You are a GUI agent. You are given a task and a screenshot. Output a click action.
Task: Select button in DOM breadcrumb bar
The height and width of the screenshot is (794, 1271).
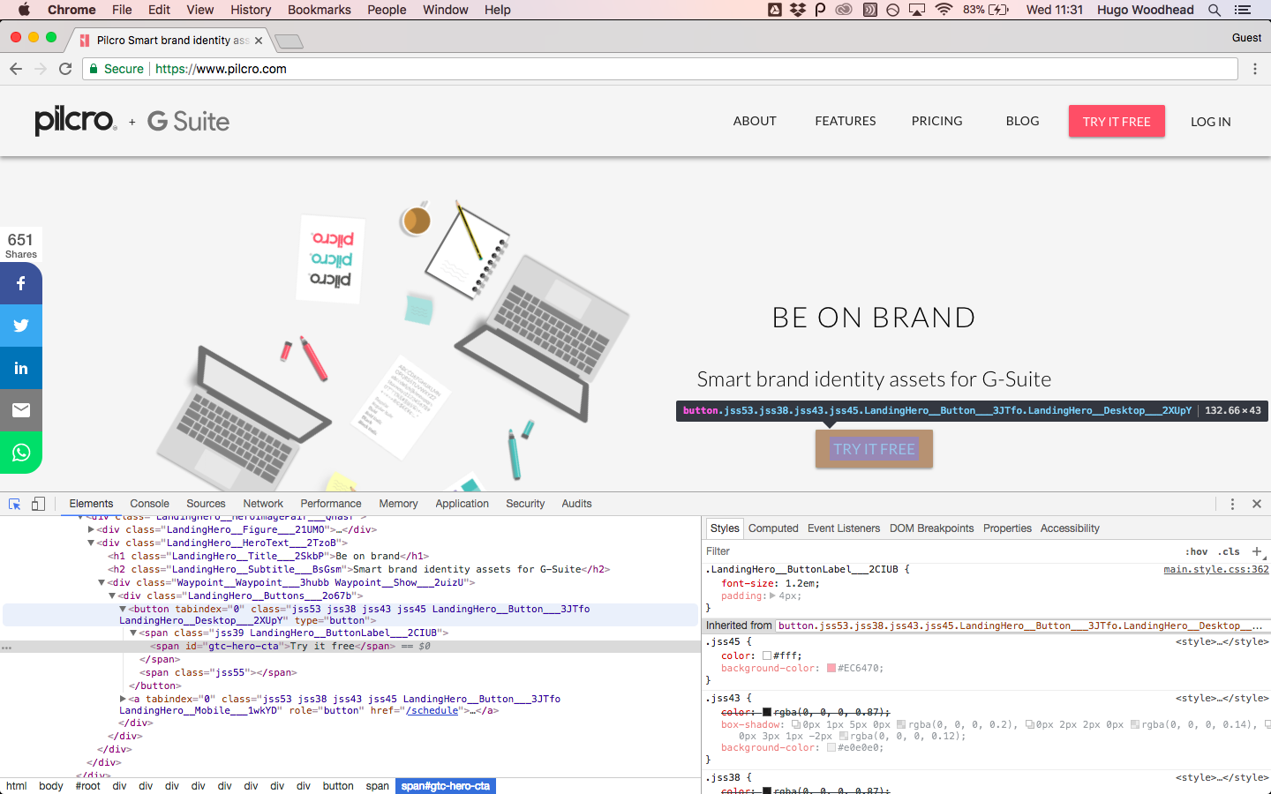[338, 786]
